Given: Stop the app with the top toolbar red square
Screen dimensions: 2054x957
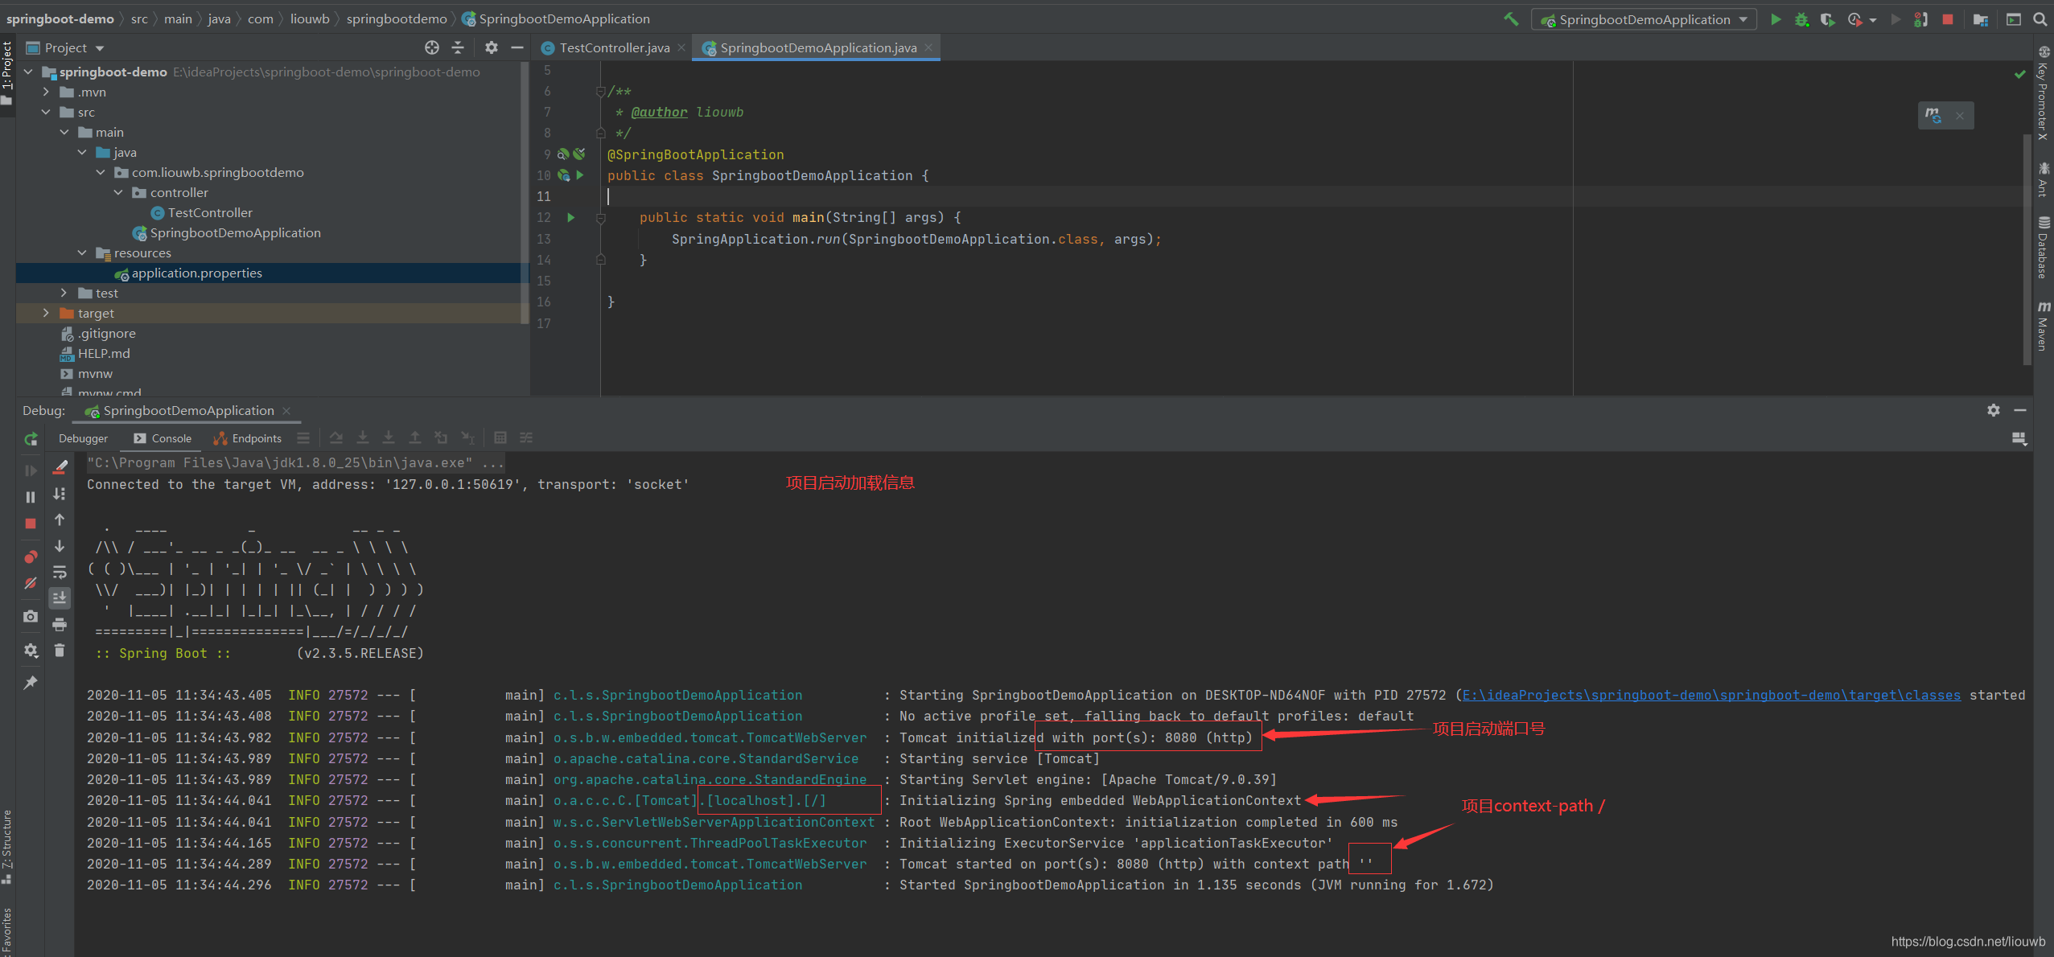Looking at the screenshot, I should pyautogui.click(x=1948, y=19).
